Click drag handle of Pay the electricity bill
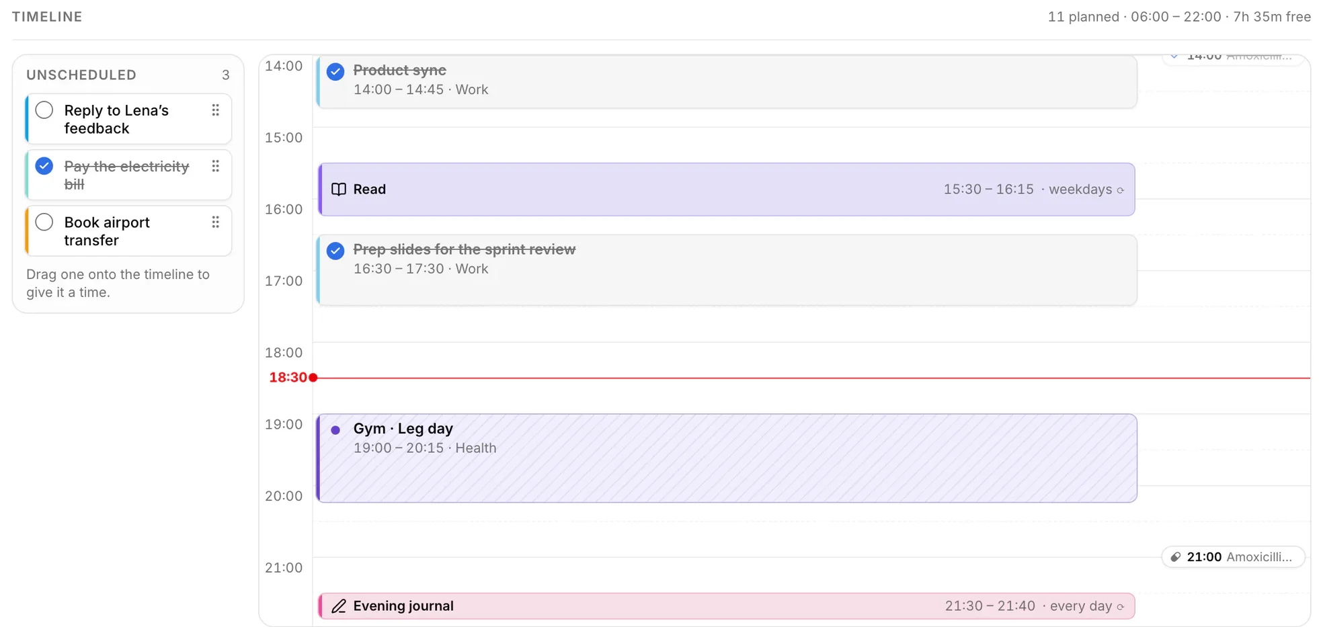 215,166
